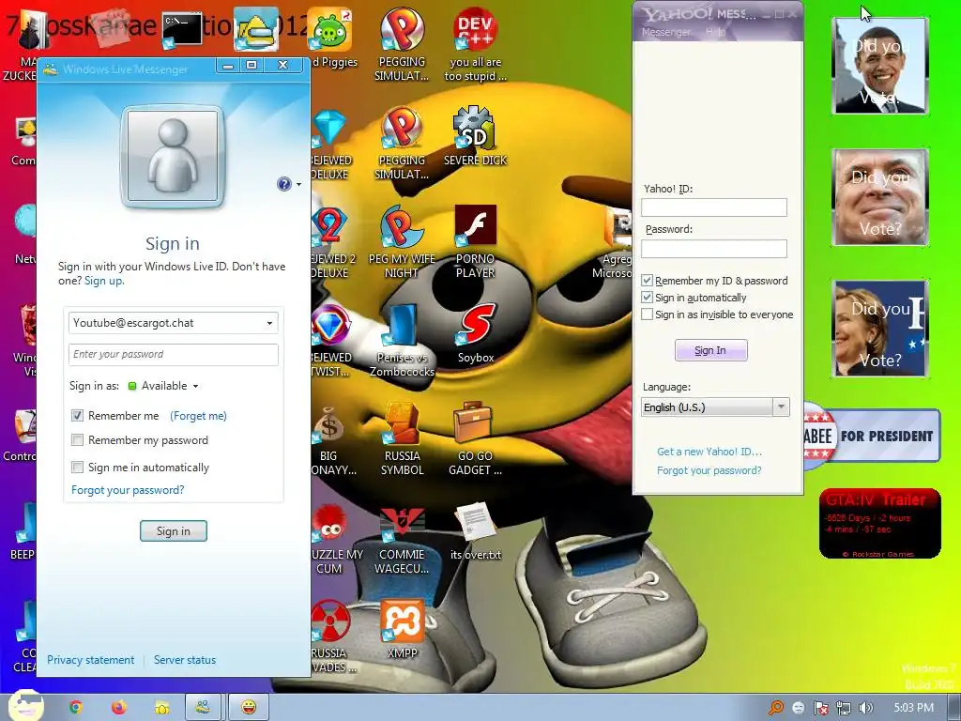Click the taskbar clock showing 5:03 PM
The height and width of the screenshot is (721, 961).
point(913,708)
